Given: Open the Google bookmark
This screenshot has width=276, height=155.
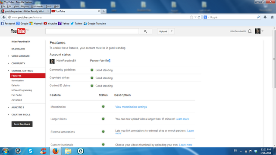Looking at the screenshot, I should click(22, 24).
